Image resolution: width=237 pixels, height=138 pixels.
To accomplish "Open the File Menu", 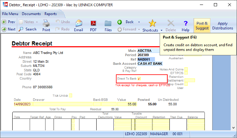I will coord(10,14).
